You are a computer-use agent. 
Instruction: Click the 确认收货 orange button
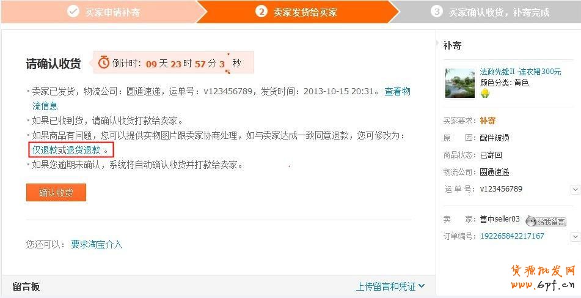point(56,193)
